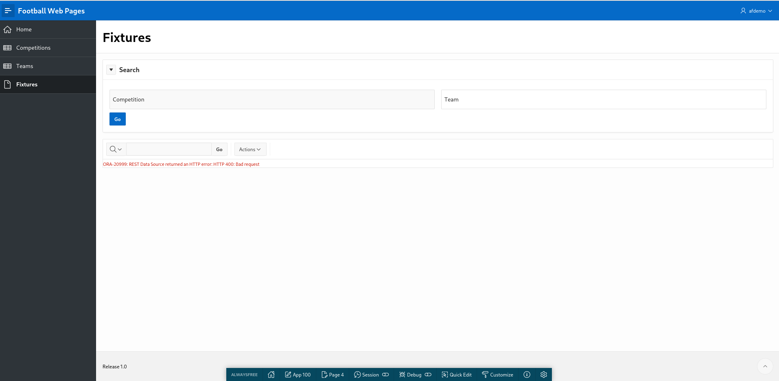Select Fixtures in the navigation menu

coord(27,84)
